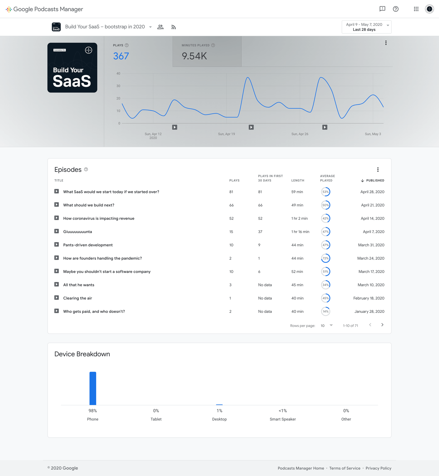Expand the podcast show selector dropdown
439x476 pixels.
[x=150, y=27]
